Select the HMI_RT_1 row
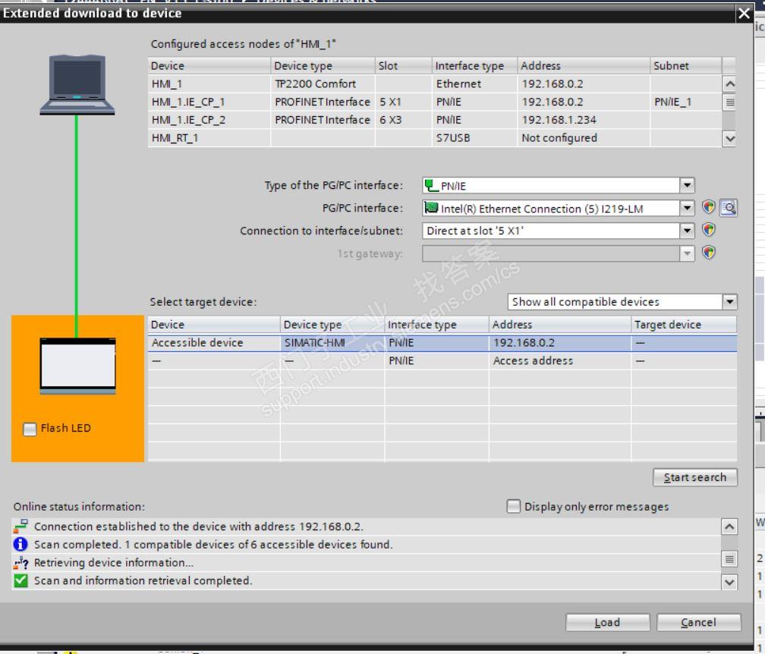This screenshot has height=654, width=765. (x=434, y=138)
